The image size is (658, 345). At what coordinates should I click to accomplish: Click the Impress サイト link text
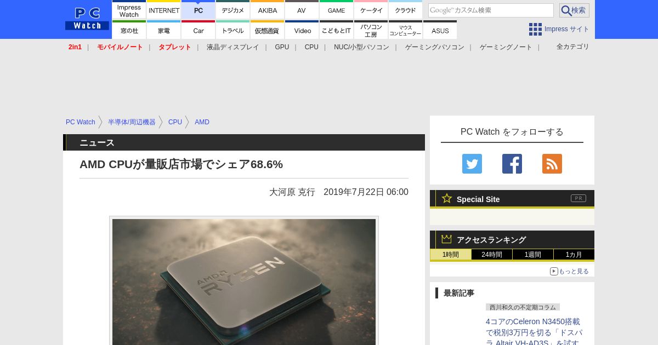[566, 29]
